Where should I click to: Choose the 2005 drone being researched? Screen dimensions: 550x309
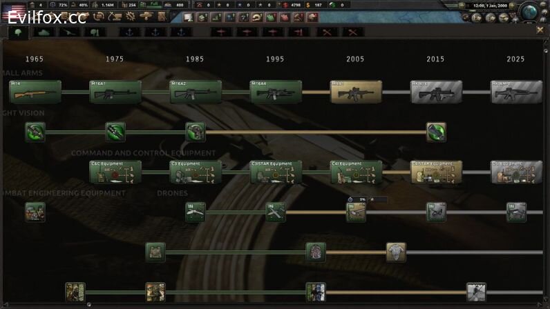point(356,212)
